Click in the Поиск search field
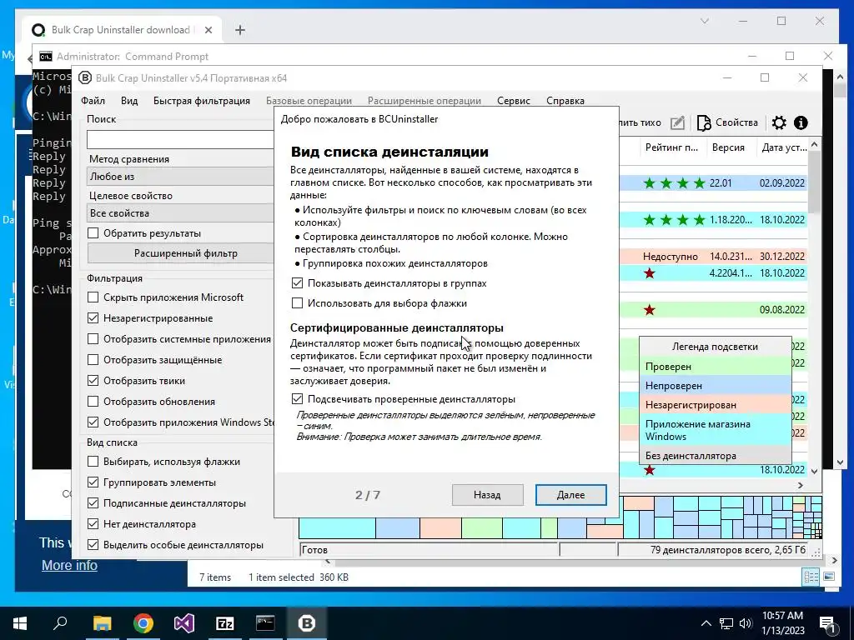The image size is (854, 640). click(x=180, y=139)
